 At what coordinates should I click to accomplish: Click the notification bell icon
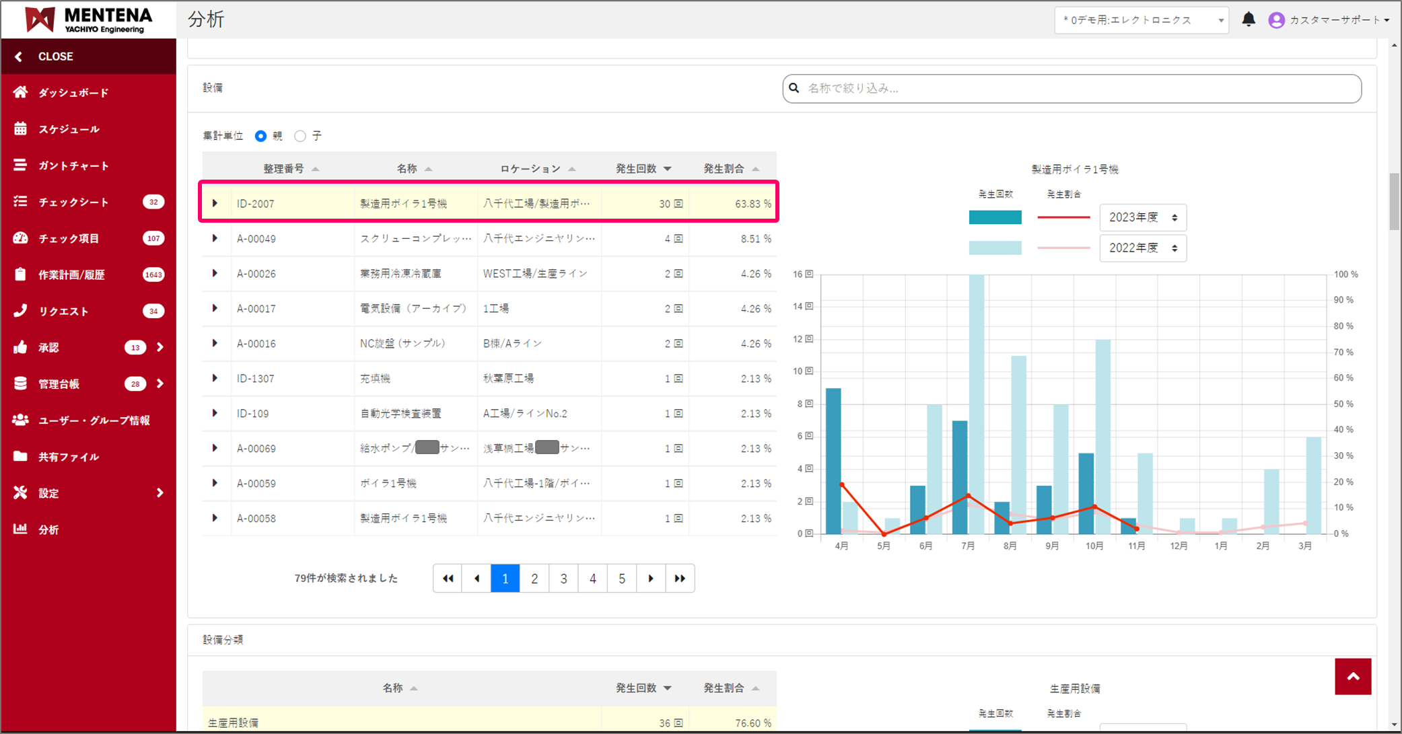click(x=1248, y=20)
